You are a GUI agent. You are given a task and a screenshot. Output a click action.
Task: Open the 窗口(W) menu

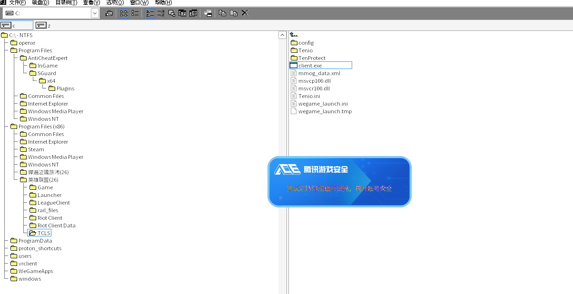pyautogui.click(x=139, y=2)
